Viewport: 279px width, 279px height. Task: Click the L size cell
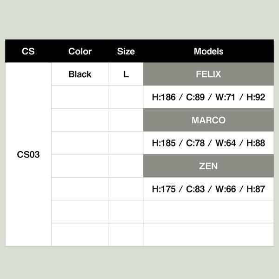pyautogui.click(x=126, y=74)
